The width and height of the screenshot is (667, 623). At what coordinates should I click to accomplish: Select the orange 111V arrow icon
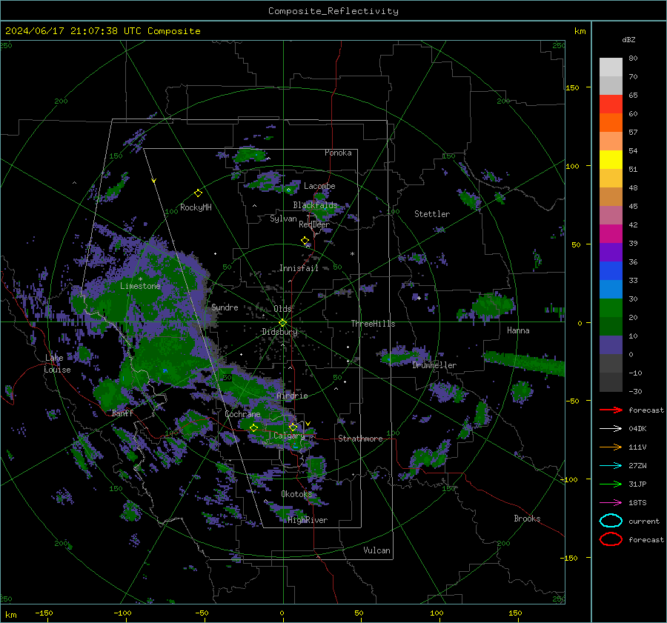611,447
